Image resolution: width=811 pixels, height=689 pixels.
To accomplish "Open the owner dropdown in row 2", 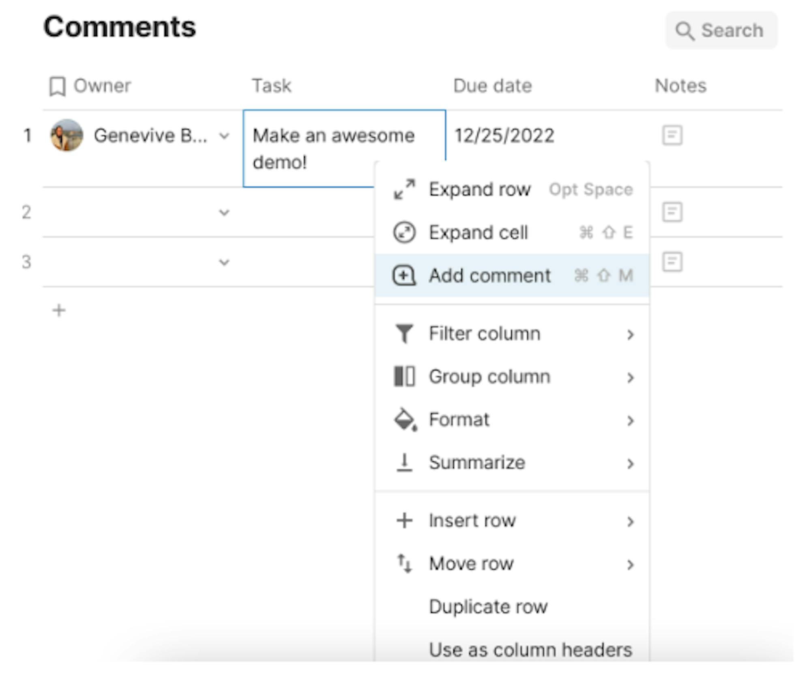I will point(224,212).
